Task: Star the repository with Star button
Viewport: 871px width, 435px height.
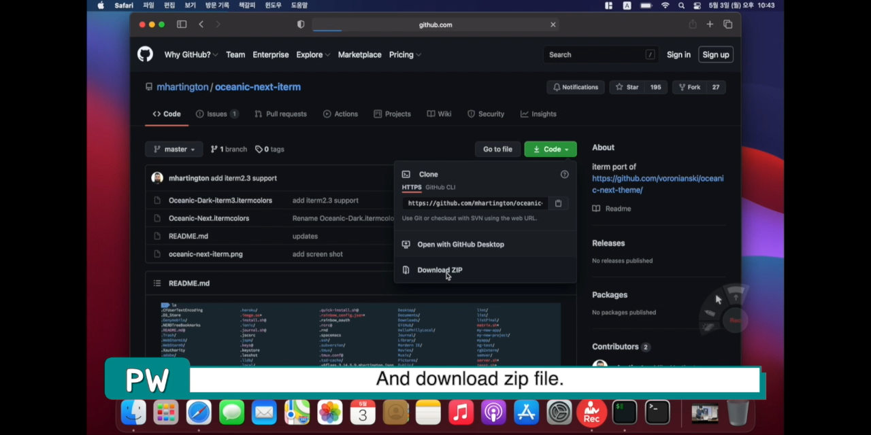Action: 627,87
